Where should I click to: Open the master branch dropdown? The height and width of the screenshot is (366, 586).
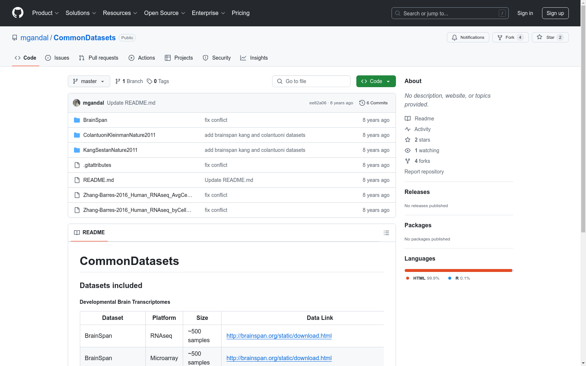tap(89, 81)
